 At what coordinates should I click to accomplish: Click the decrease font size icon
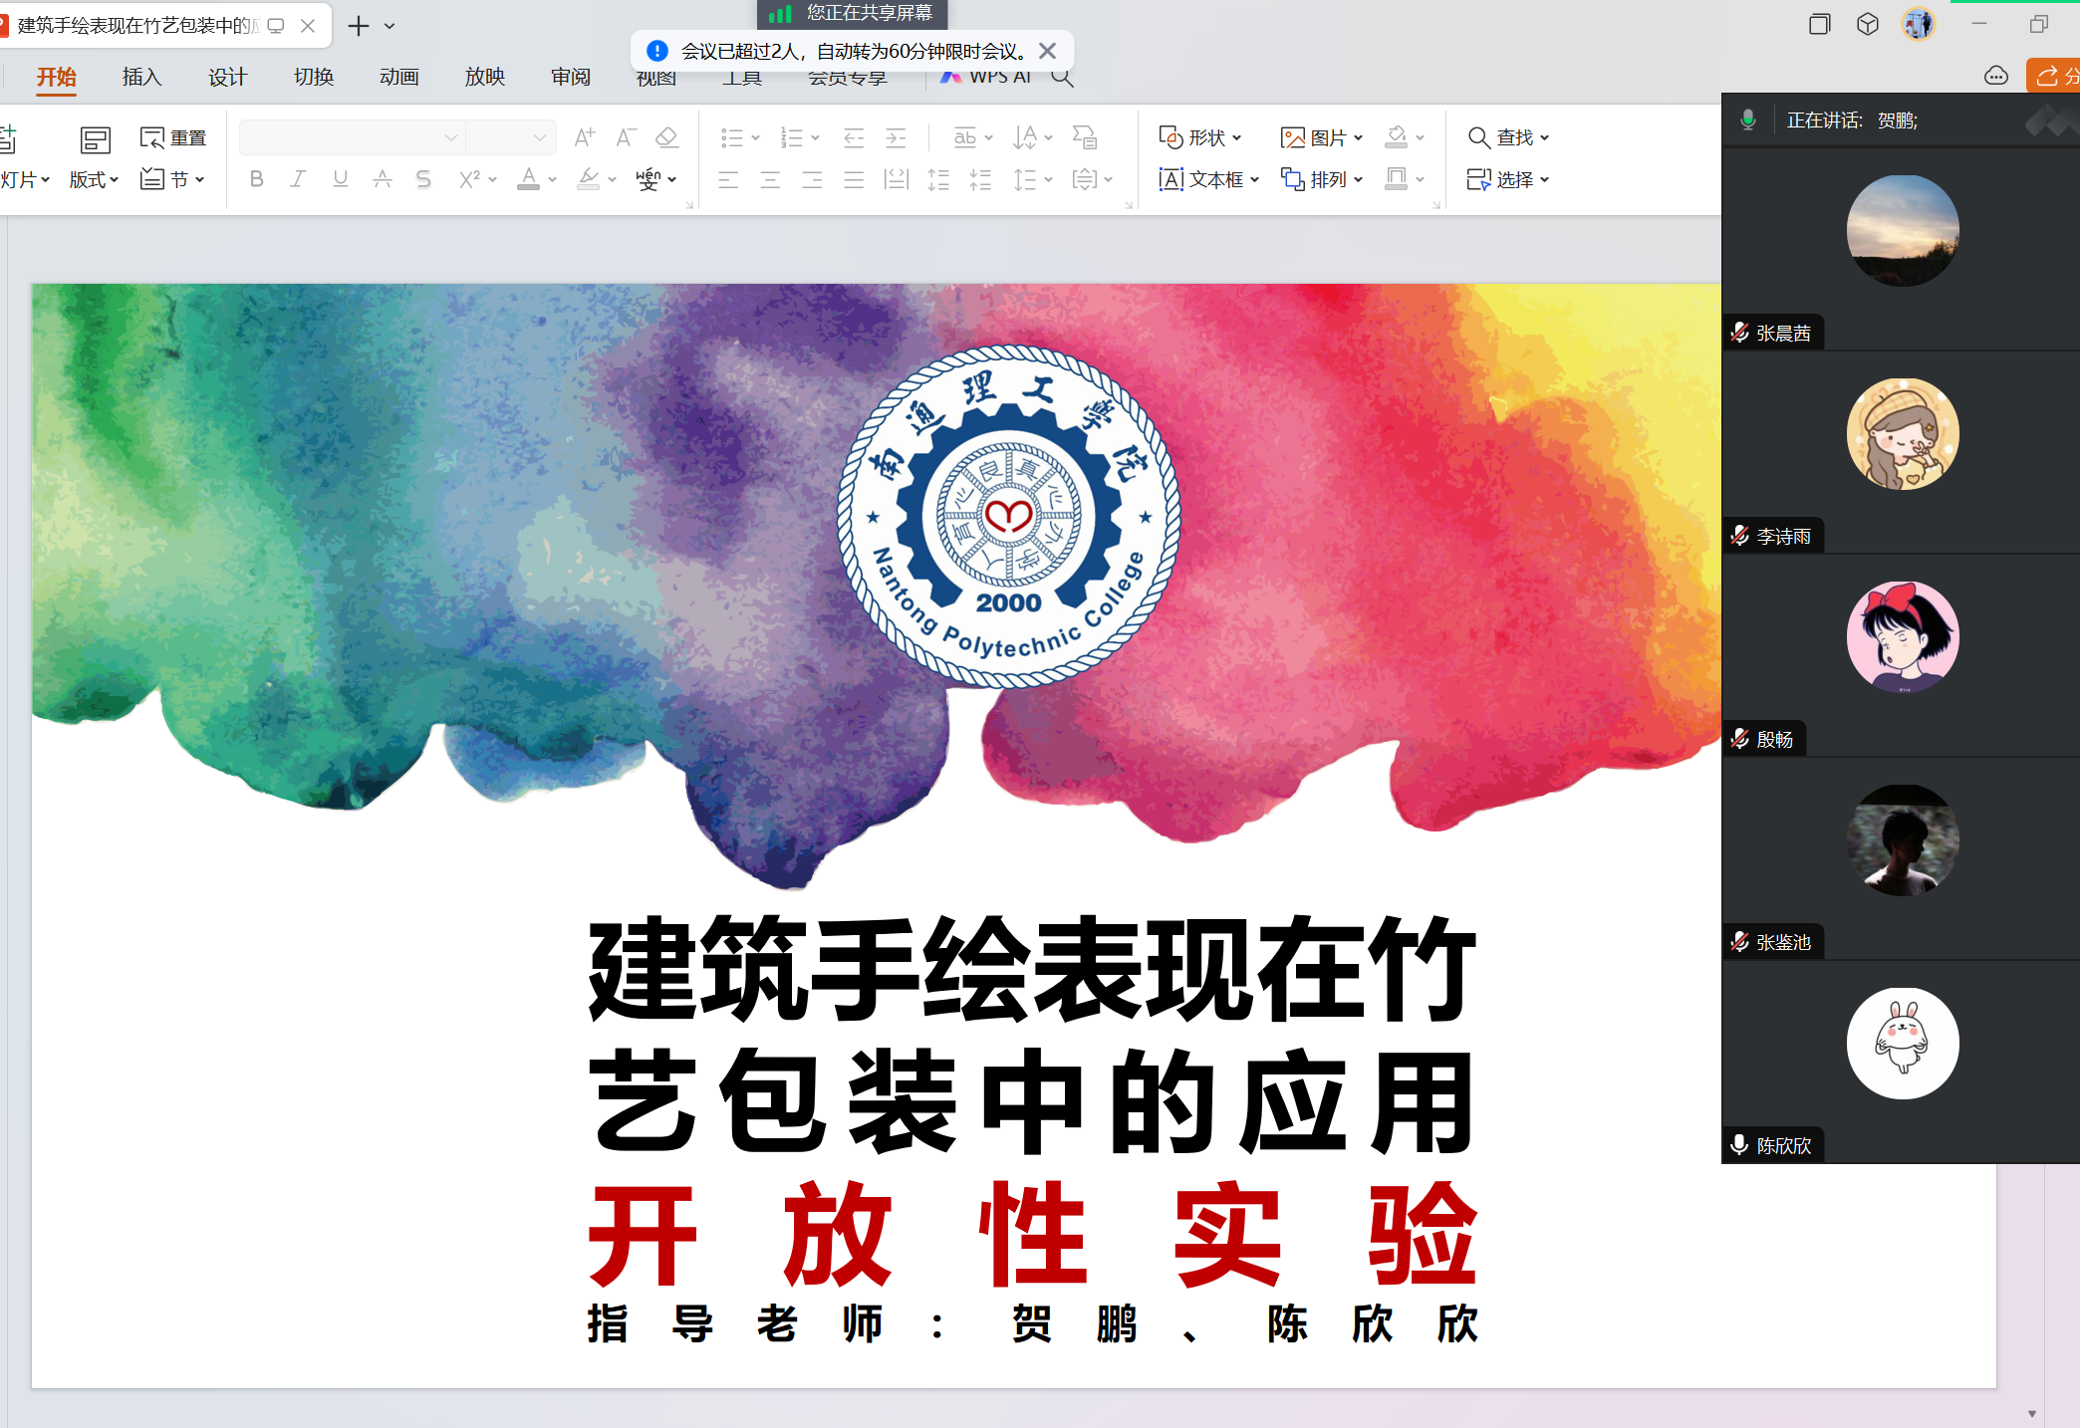click(626, 137)
